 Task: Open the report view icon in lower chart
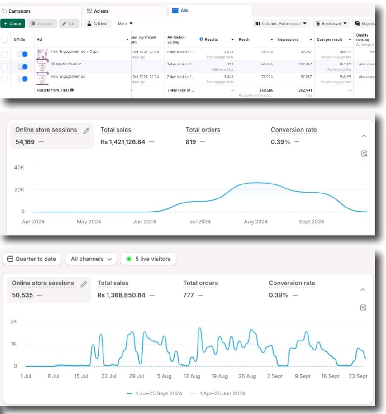tap(363, 308)
